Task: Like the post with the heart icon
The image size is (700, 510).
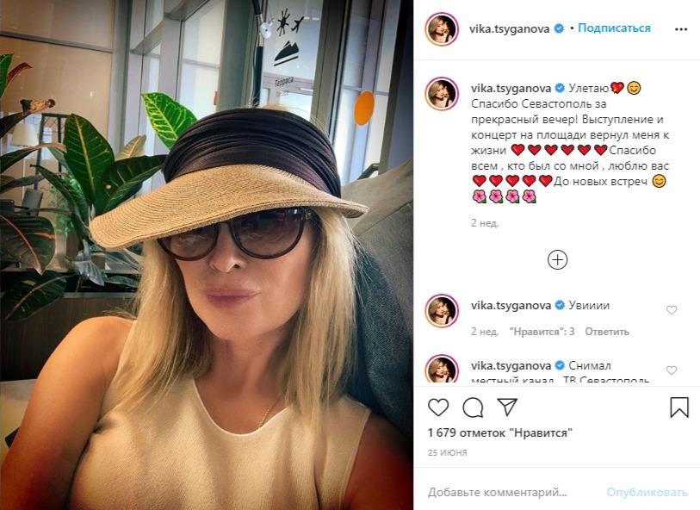Action: click(438, 407)
